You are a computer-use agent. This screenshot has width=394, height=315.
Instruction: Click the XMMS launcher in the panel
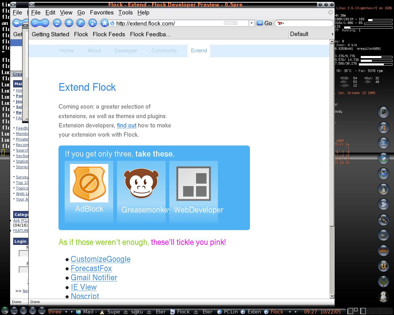(14, 311)
